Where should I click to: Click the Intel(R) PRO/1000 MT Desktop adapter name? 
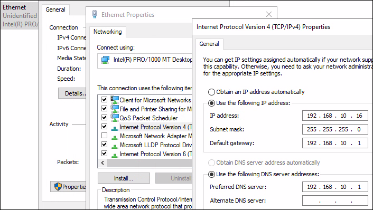pos(153,60)
